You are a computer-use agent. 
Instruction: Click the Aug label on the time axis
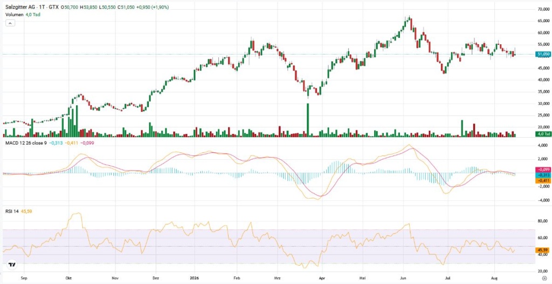coord(494,278)
